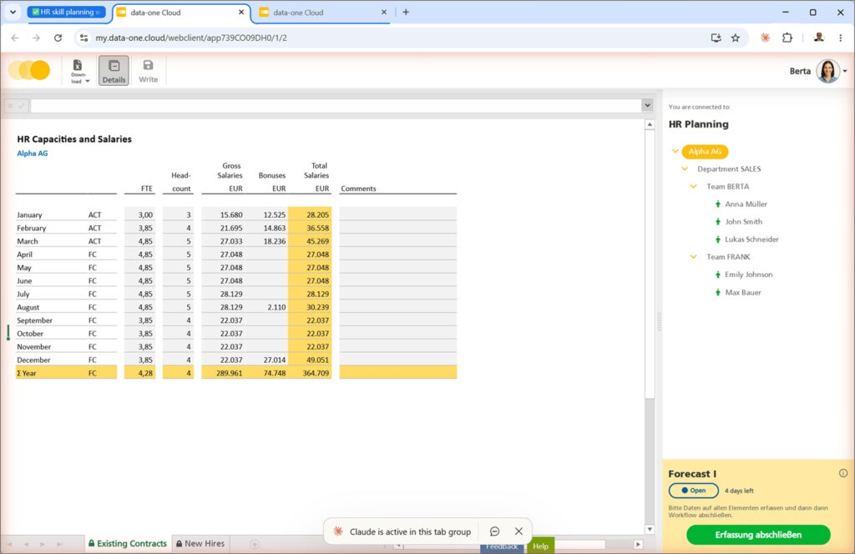The image size is (855, 554).
Task: Click person icon next to Max Bauer
Action: tap(717, 293)
